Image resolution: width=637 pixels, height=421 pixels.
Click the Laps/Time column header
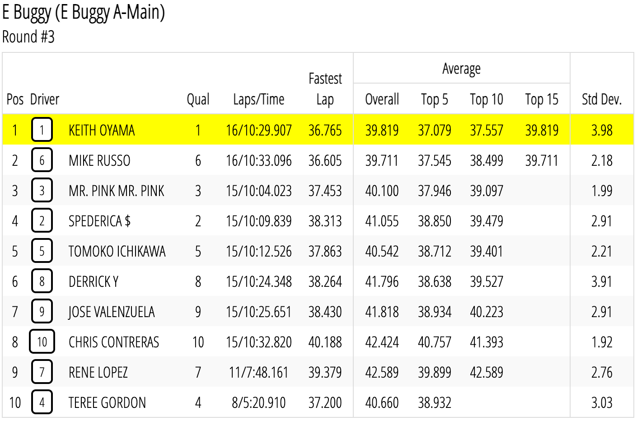[x=259, y=99]
